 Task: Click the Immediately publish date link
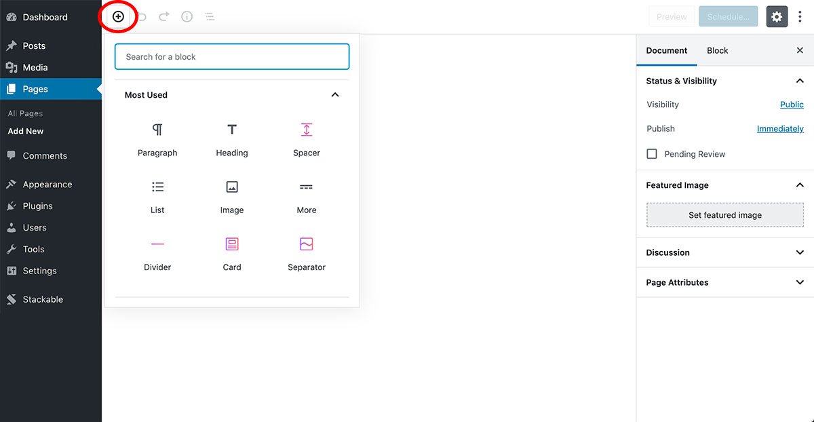click(780, 128)
